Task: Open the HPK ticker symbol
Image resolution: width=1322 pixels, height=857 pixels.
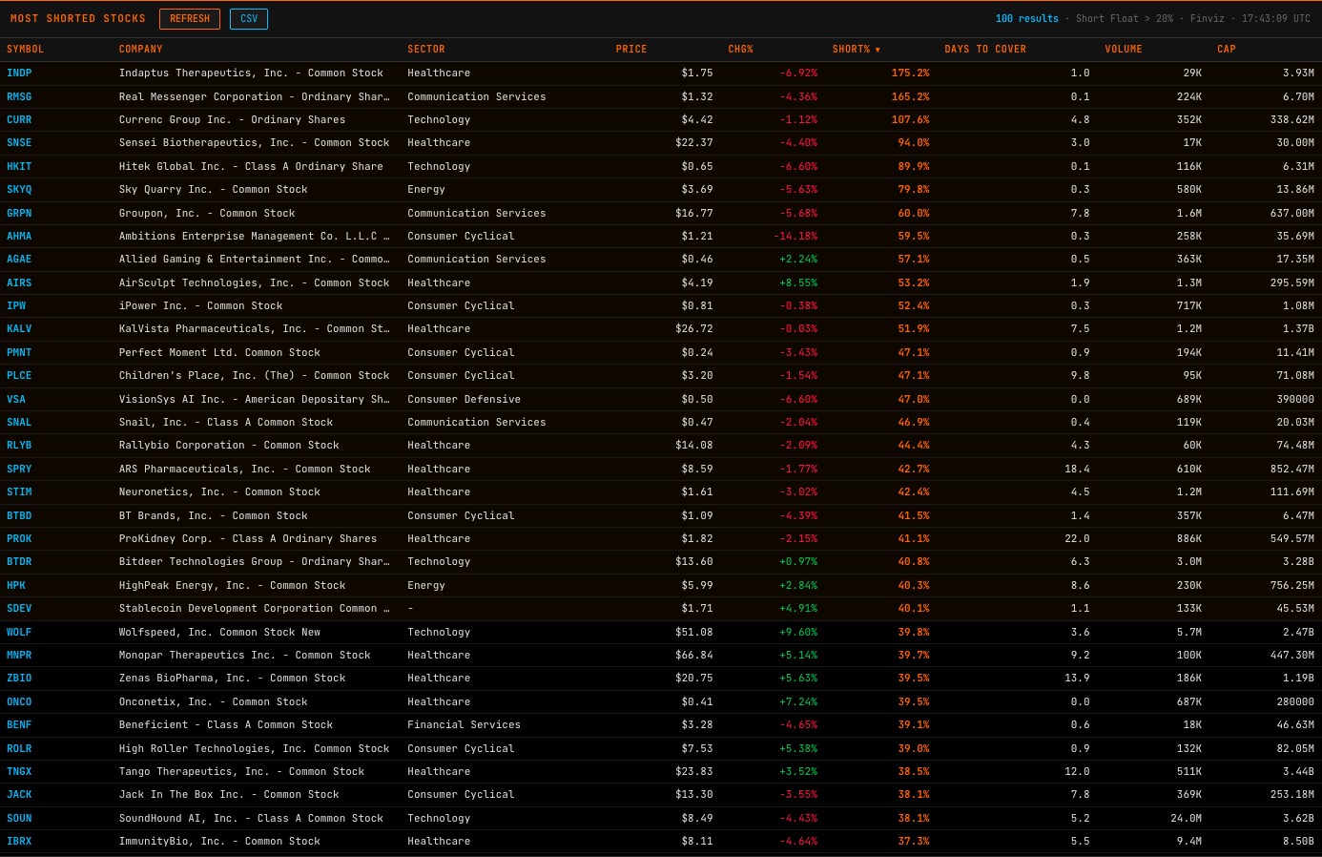Action: pyautogui.click(x=16, y=585)
